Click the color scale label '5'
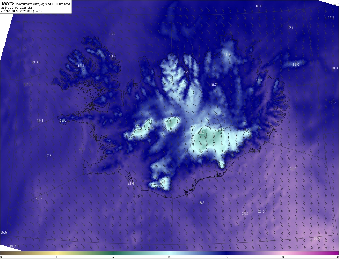339x259 pixels. click(x=113, y=257)
